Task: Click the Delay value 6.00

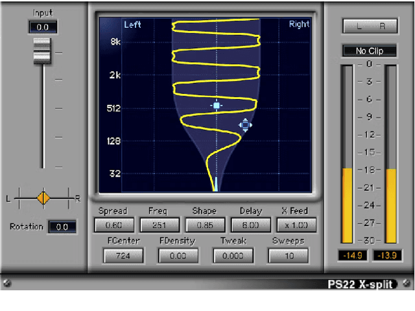Action: [x=249, y=225]
